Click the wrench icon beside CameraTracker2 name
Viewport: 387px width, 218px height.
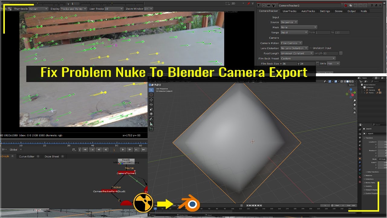[x=273, y=5]
